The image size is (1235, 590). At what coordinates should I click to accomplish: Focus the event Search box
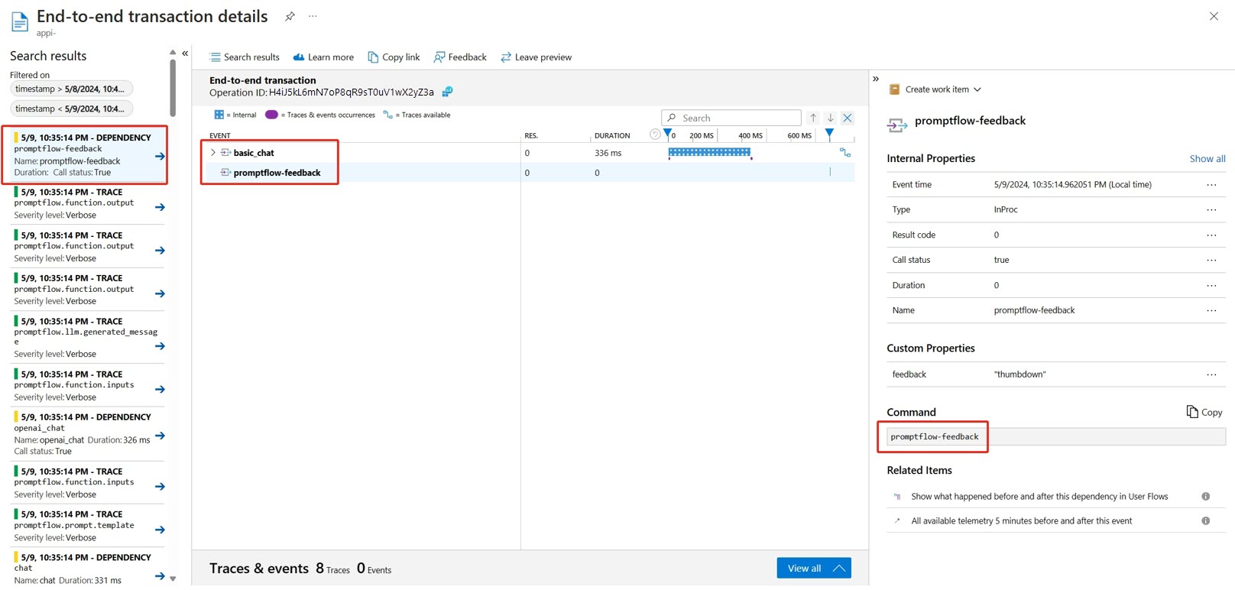pyautogui.click(x=731, y=118)
